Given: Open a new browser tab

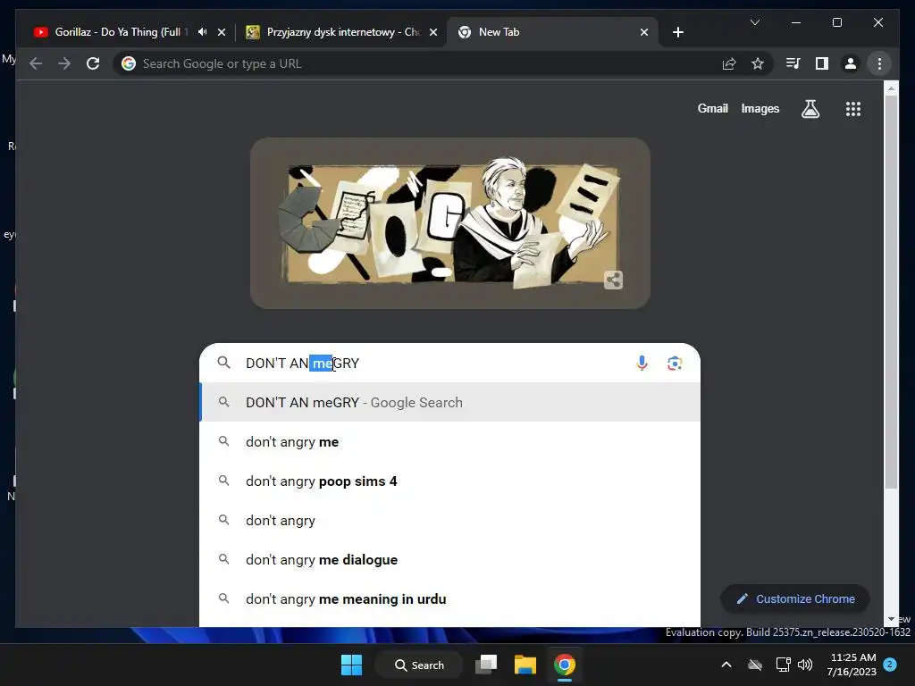Looking at the screenshot, I should 678,32.
